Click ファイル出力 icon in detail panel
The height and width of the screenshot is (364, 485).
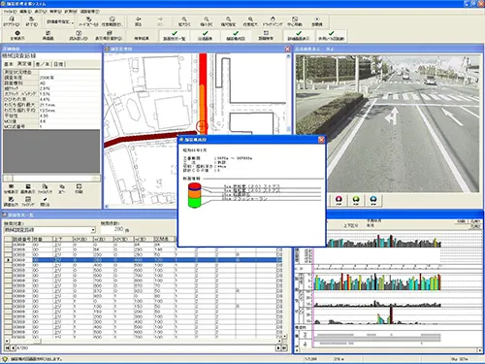(45, 189)
